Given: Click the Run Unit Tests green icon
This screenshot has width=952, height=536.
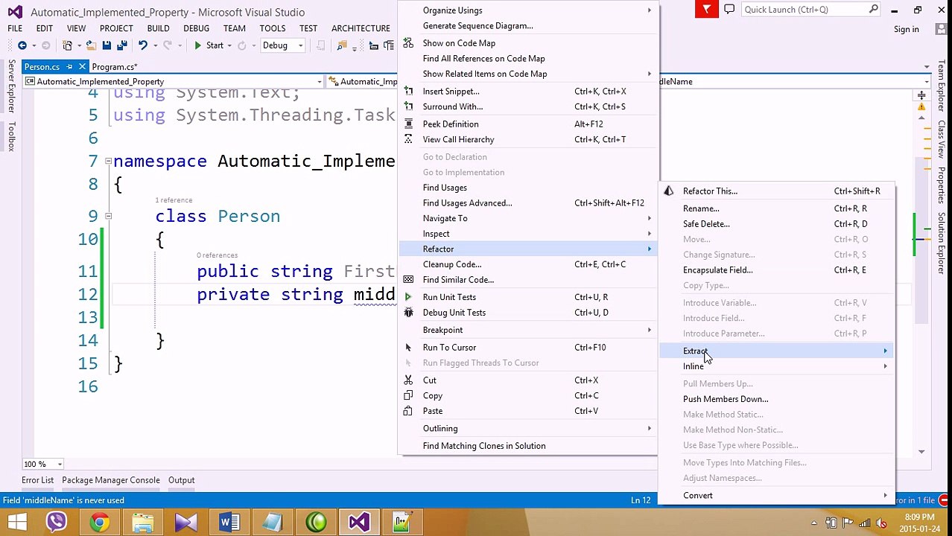Looking at the screenshot, I should pos(408,297).
